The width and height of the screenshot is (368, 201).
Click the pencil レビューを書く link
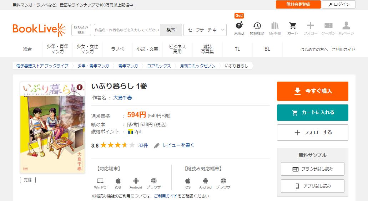(174, 145)
